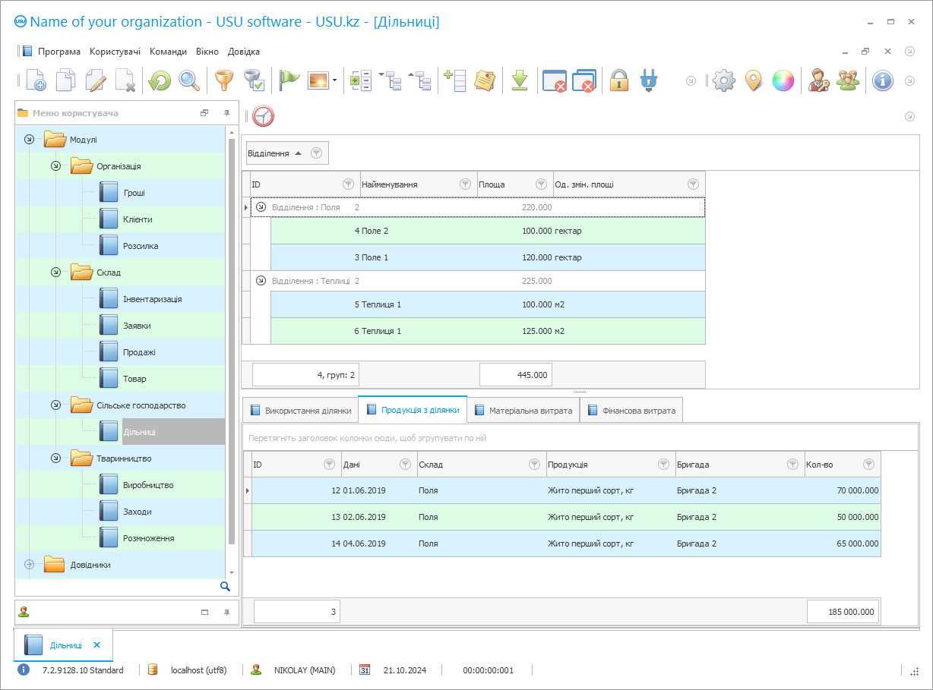The image size is (933, 690).
Task: Click the edit record pencil icon
Action: [x=96, y=80]
